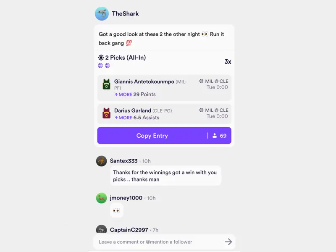Viewport: 336px width, 252px height.
Task: Focus the Leave a comment field
Action: 159,242
